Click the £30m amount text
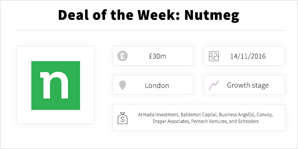This screenshot has height=149, width=298. [x=158, y=56]
